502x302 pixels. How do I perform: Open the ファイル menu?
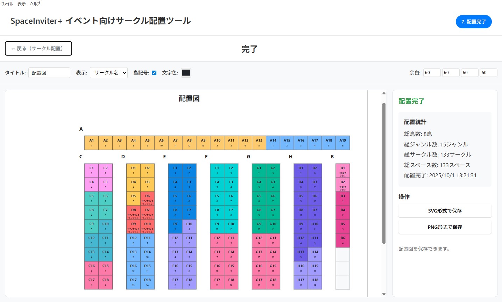[7, 3]
